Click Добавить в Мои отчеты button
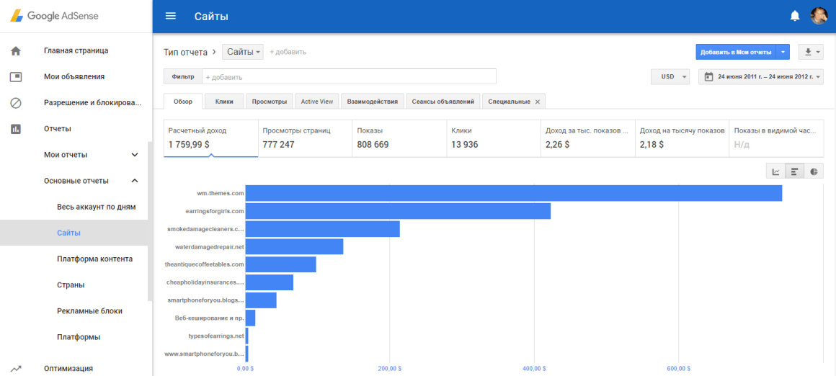Screen dimensions: 836x376 pyautogui.click(x=735, y=52)
